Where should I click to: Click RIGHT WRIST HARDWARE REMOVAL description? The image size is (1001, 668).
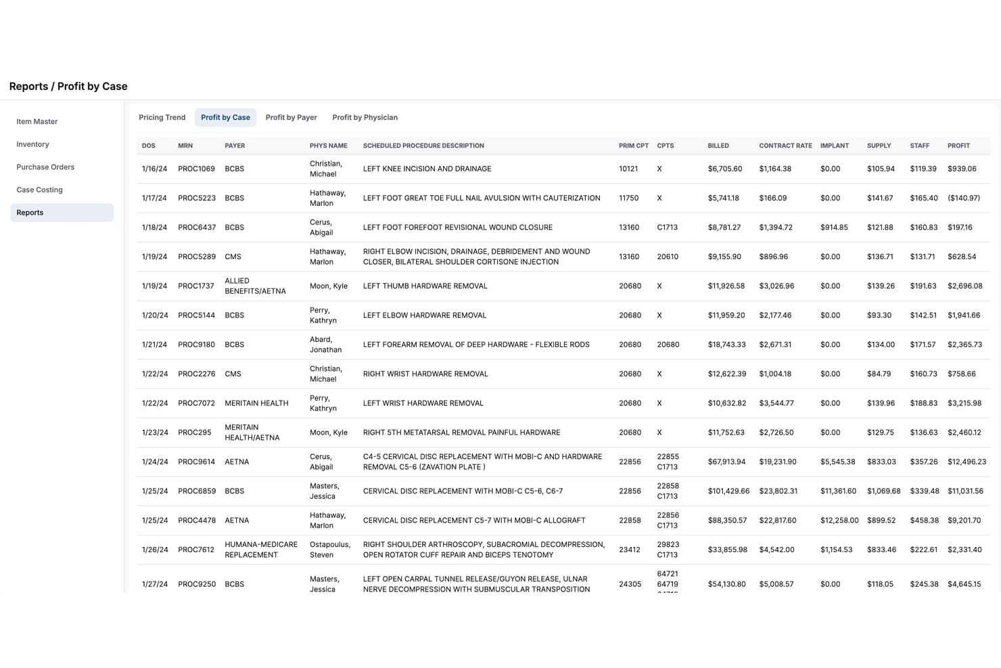coord(425,374)
